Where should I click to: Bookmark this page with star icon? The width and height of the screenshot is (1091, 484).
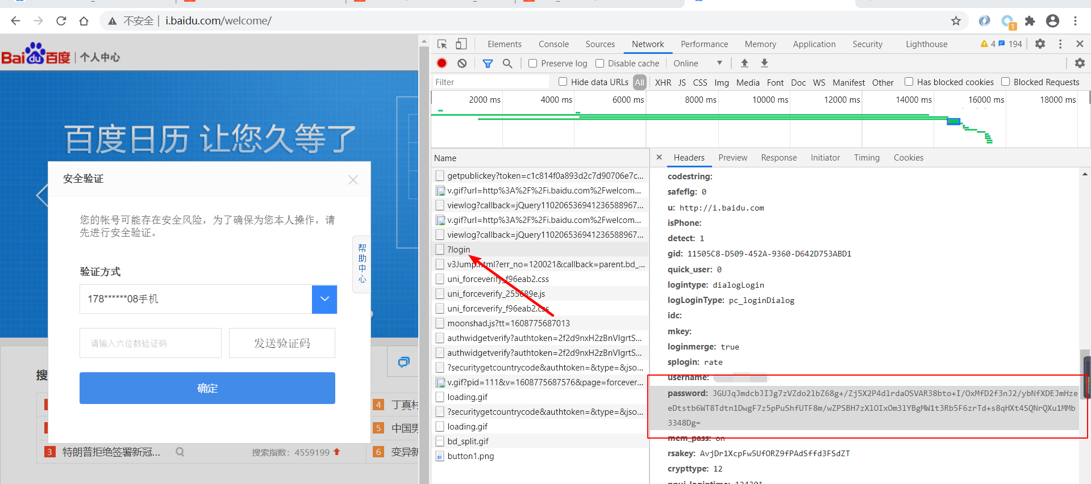click(956, 21)
